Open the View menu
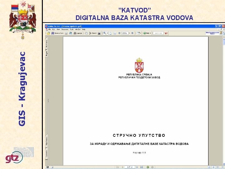 click(58, 29)
